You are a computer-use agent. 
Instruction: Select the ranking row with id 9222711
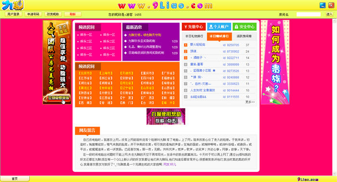coord(219,58)
